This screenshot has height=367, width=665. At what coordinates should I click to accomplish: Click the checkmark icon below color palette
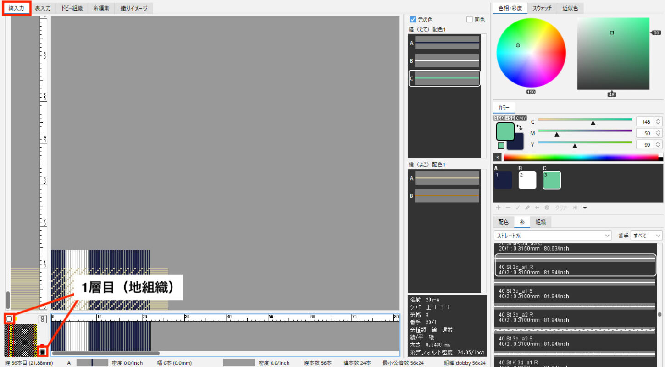pos(518,208)
